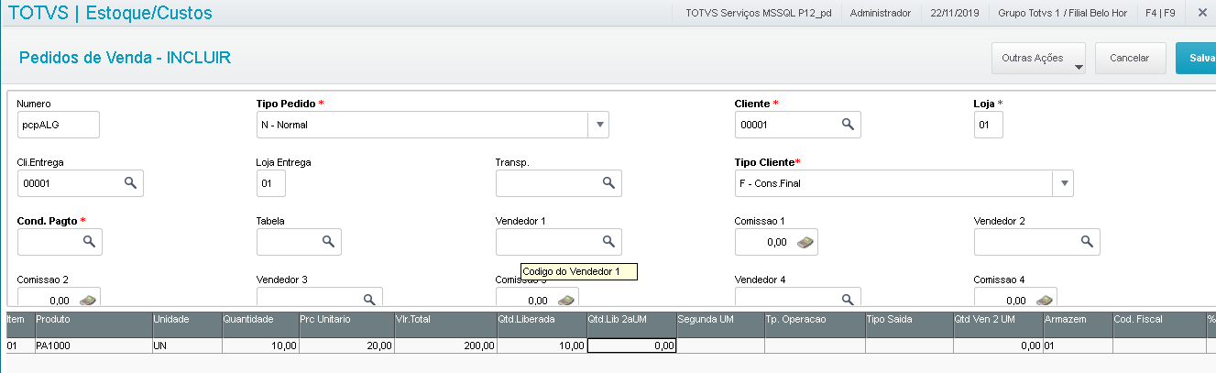The width and height of the screenshot is (1216, 373).
Task: Open calculator icon for Comissao 3
Action: click(566, 300)
